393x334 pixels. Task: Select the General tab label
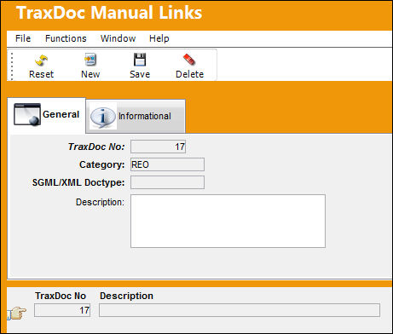click(61, 114)
